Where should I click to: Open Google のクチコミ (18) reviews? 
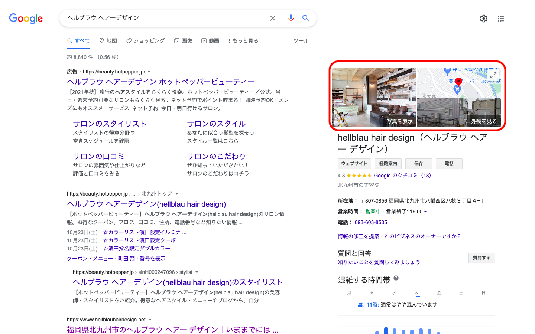pyautogui.click(x=402, y=176)
